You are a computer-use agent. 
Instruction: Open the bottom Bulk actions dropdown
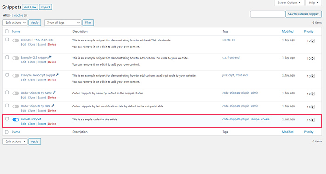pos(15,141)
